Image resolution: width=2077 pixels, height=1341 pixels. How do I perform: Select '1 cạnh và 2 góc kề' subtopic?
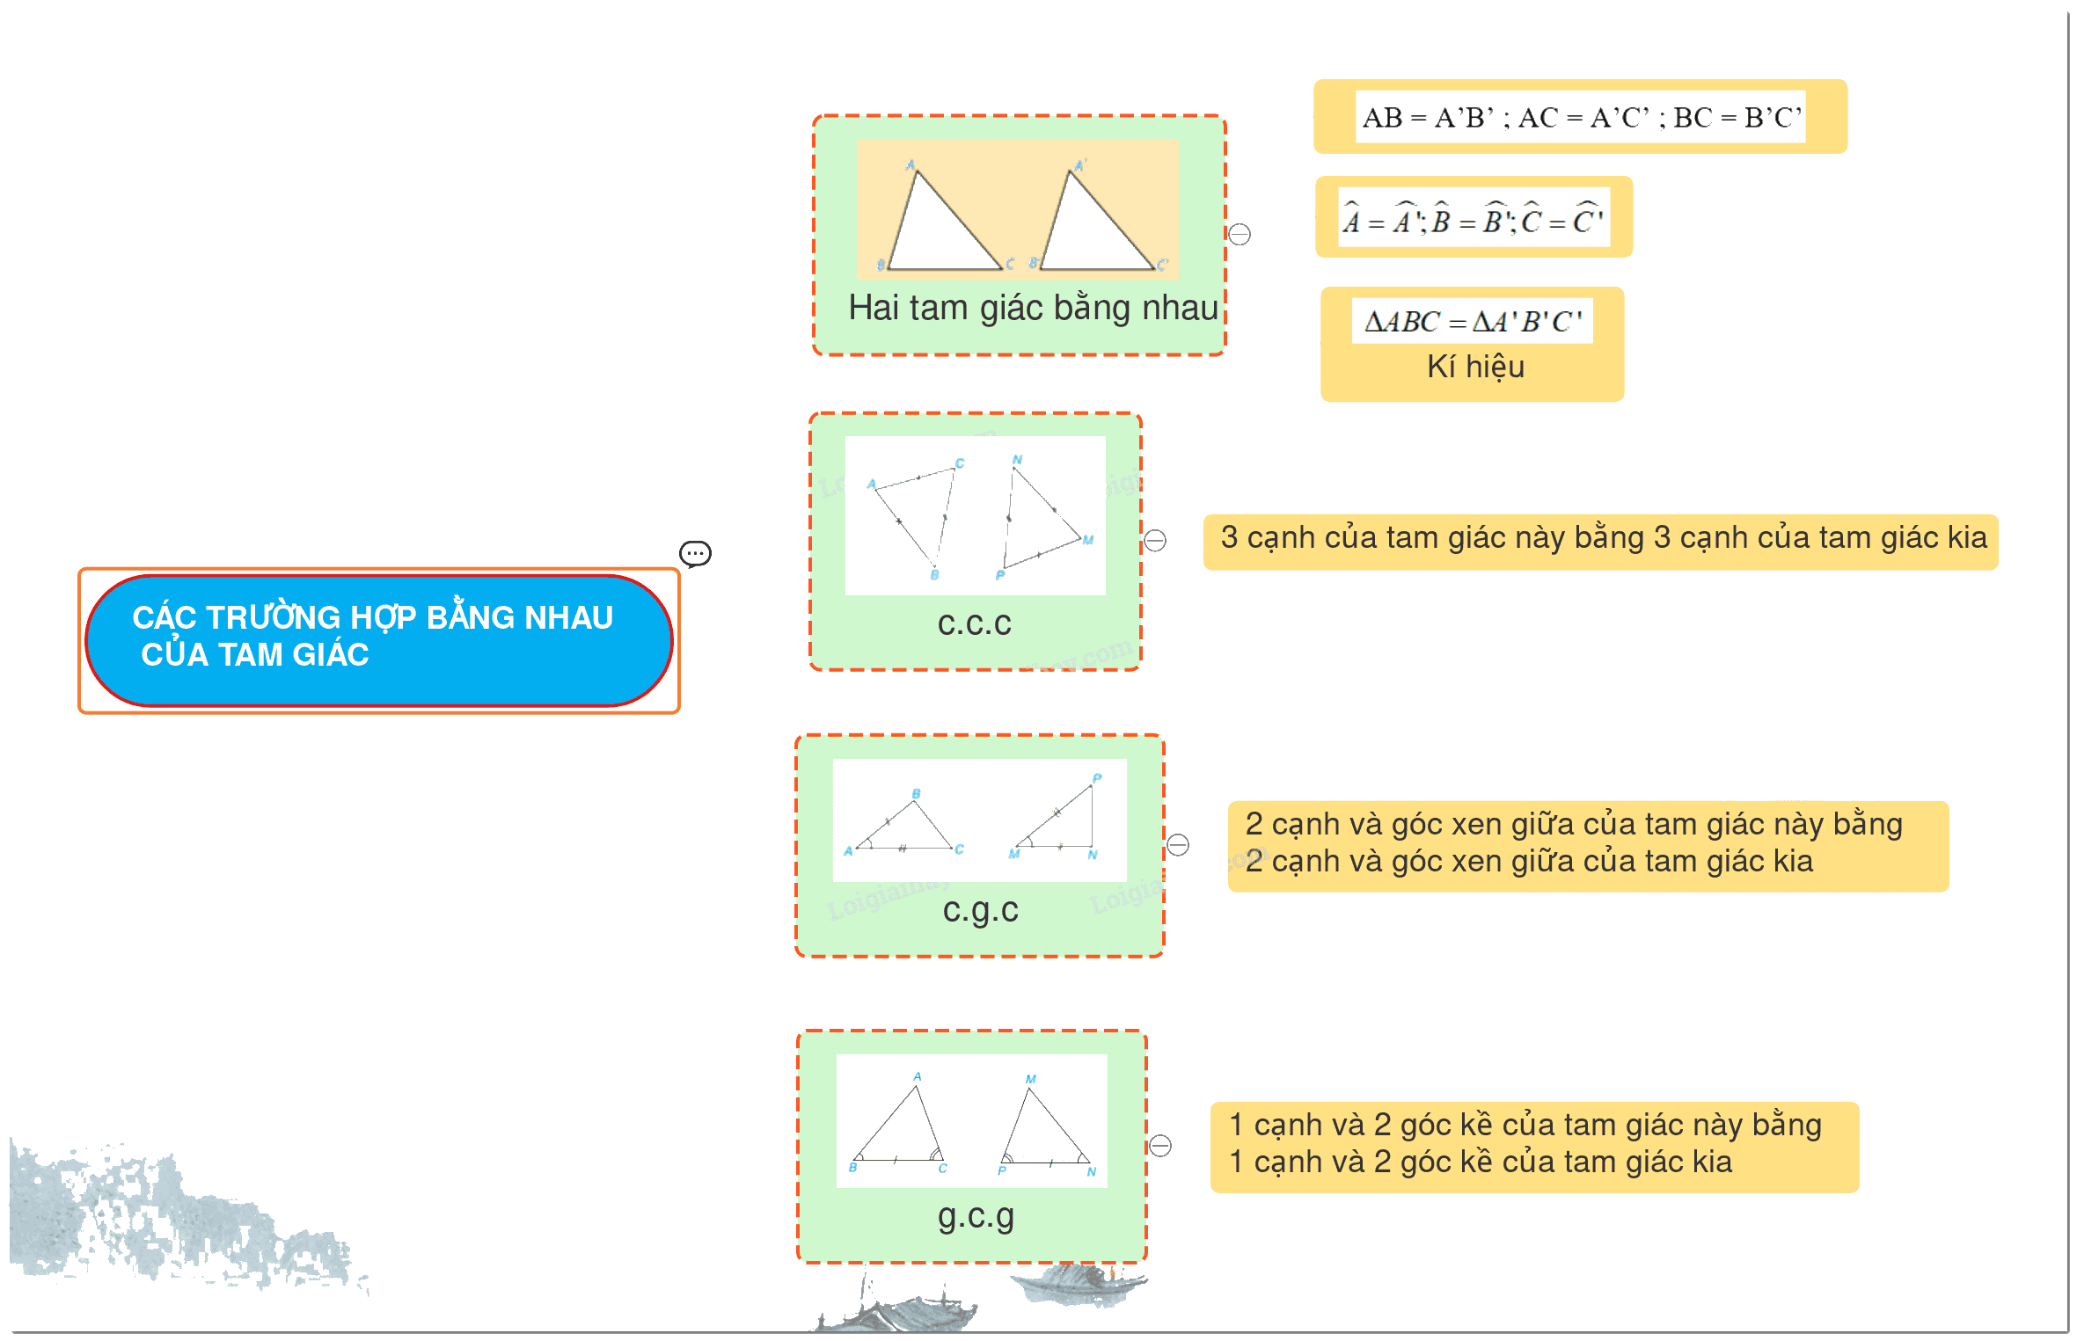coord(1534,1147)
